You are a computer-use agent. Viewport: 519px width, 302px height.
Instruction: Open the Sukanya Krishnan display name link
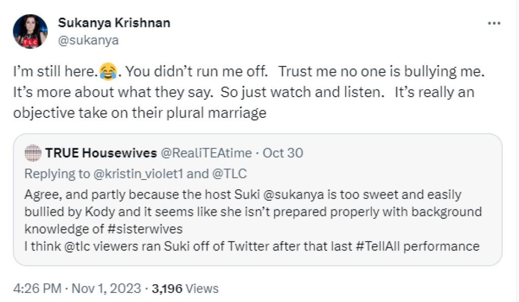point(114,23)
